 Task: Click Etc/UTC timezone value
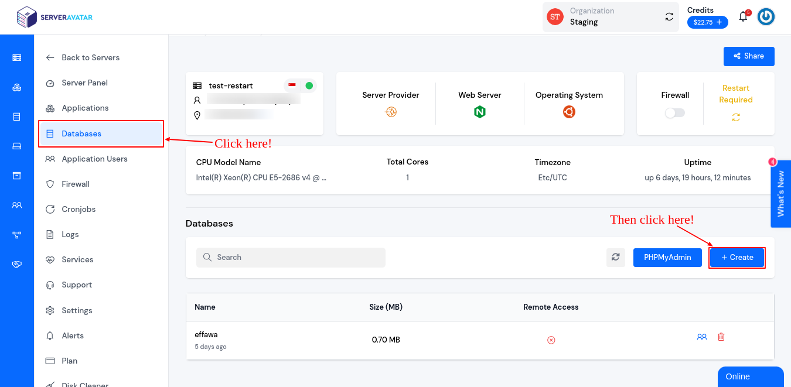pyautogui.click(x=553, y=177)
